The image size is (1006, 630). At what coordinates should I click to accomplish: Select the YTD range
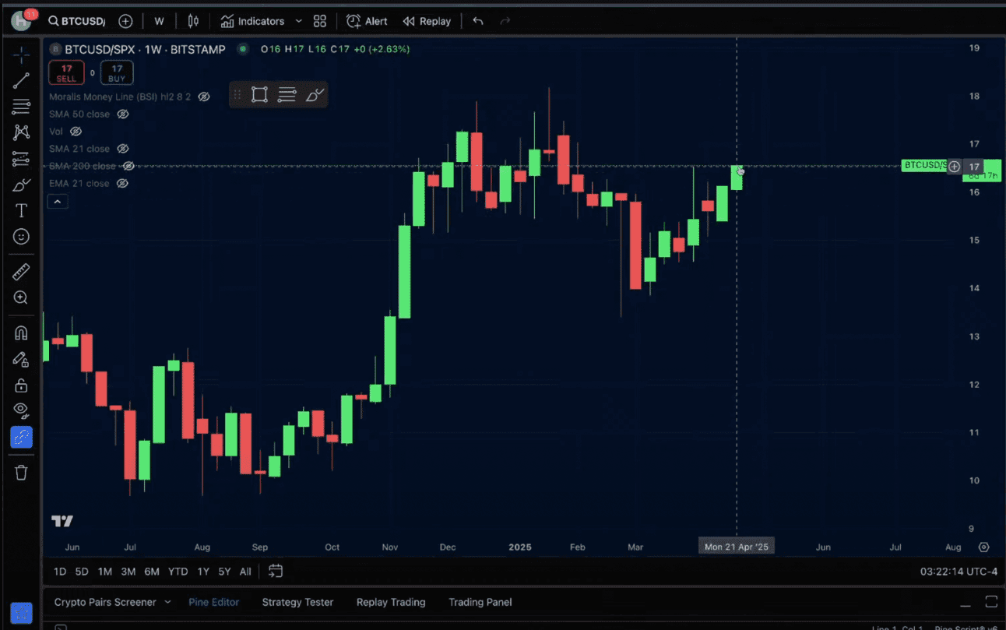click(178, 572)
